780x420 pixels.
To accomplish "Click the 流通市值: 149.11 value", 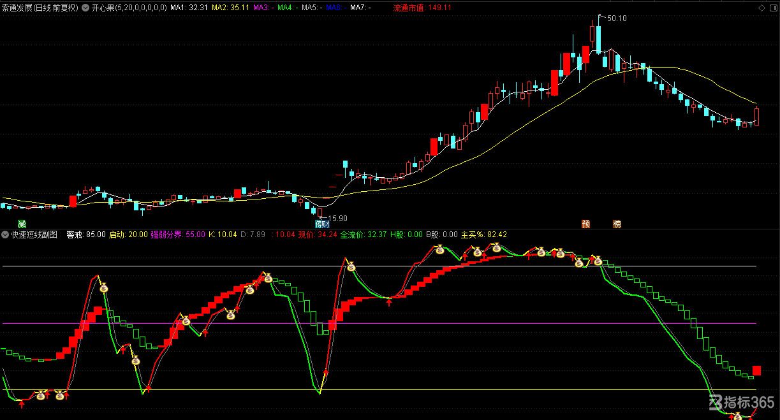I will (422, 8).
